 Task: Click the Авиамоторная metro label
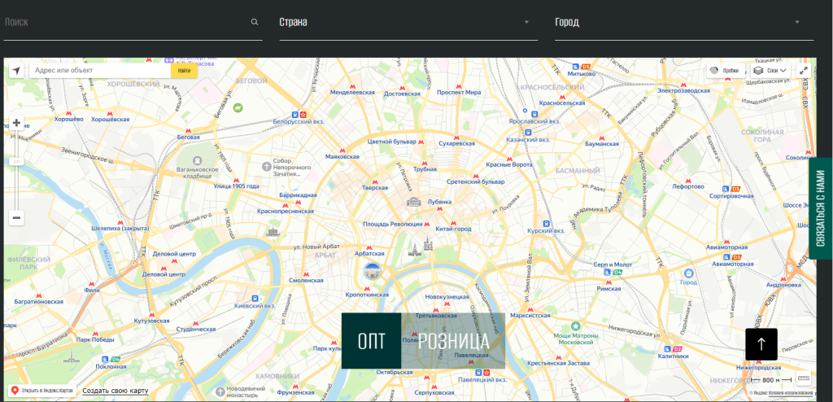pos(726,247)
